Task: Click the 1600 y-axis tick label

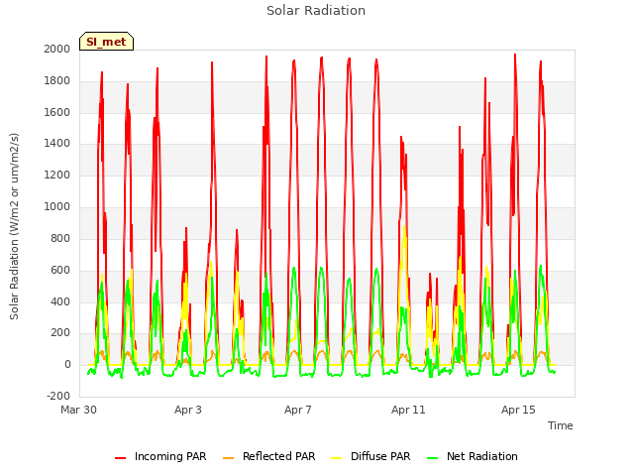Action: pos(57,112)
